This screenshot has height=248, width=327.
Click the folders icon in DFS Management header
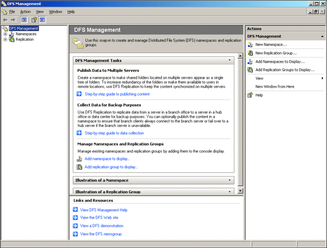tap(78, 43)
